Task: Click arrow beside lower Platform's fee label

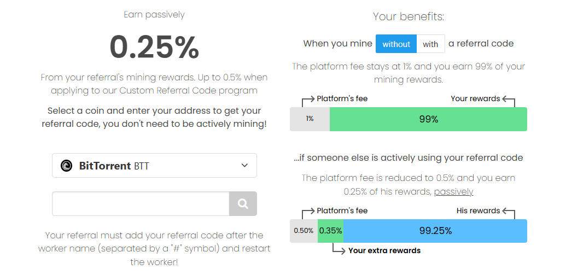Action: point(308,213)
